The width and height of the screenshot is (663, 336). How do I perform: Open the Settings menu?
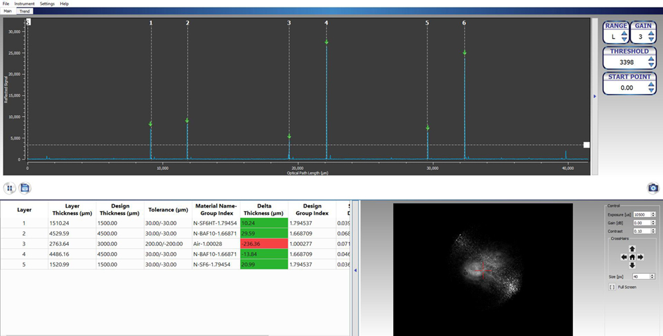[47, 3]
